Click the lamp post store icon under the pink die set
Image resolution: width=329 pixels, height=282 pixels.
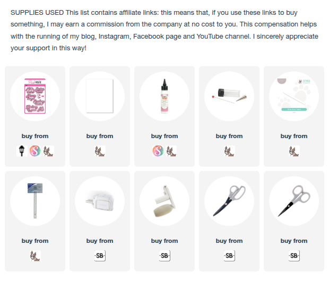click(22, 151)
